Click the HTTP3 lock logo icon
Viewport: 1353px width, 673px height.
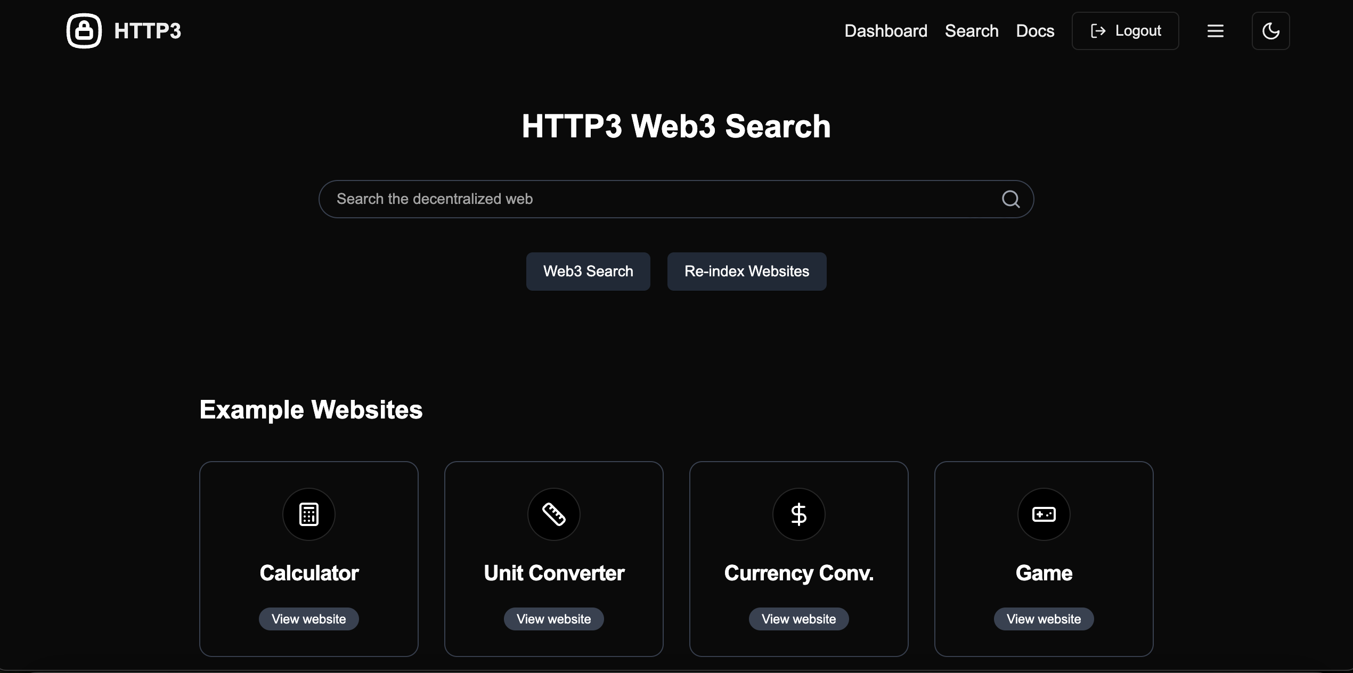(84, 31)
